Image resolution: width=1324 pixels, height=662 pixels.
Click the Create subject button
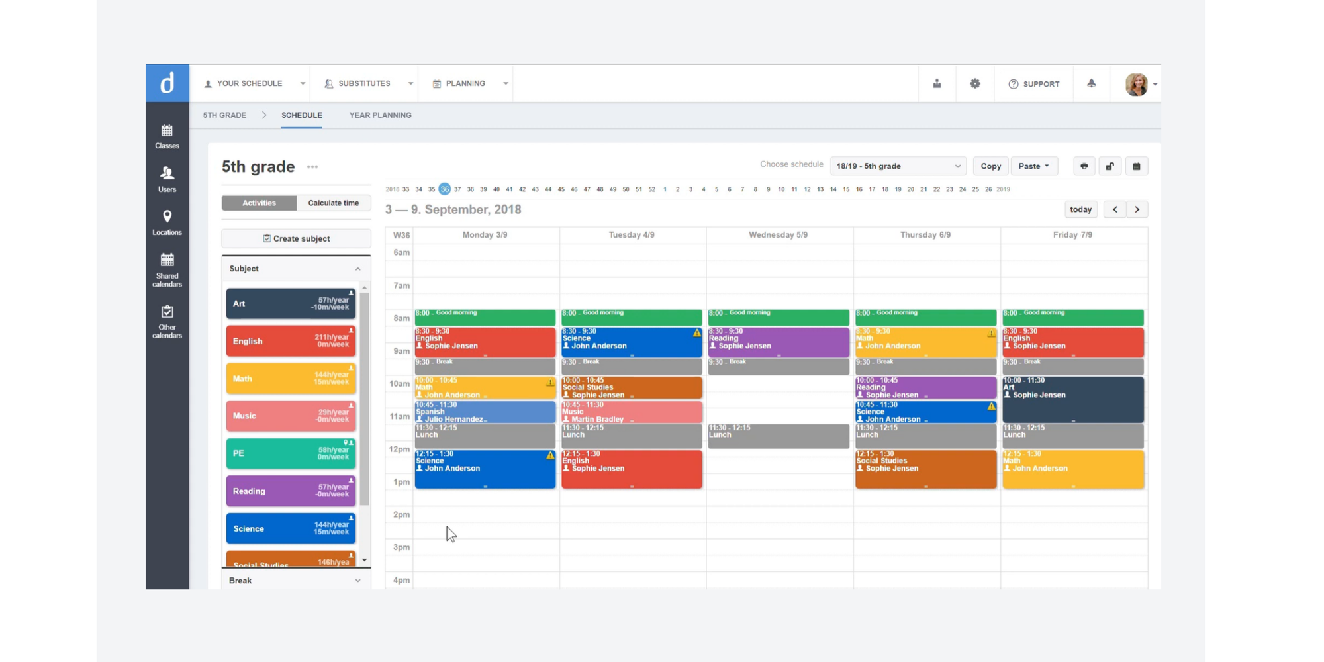[296, 239]
